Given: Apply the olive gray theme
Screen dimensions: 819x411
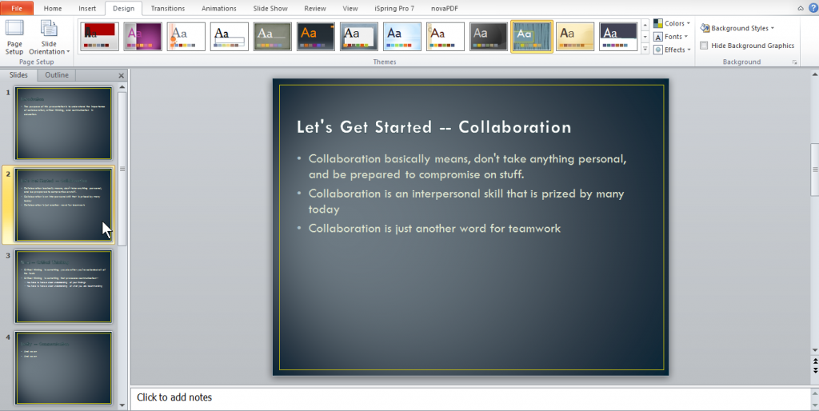Looking at the screenshot, I should click(273, 37).
